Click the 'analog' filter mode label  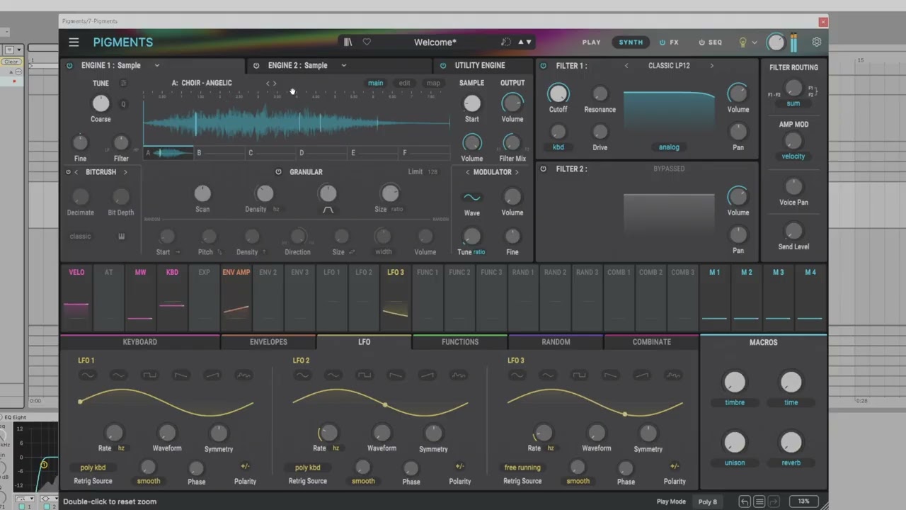[669, 147]
